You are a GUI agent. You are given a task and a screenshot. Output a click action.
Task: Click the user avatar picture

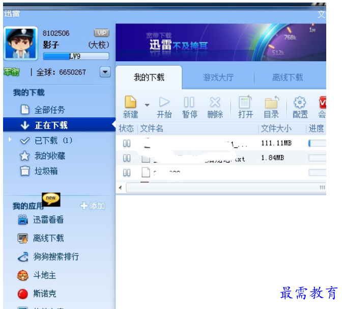point(21,43)
